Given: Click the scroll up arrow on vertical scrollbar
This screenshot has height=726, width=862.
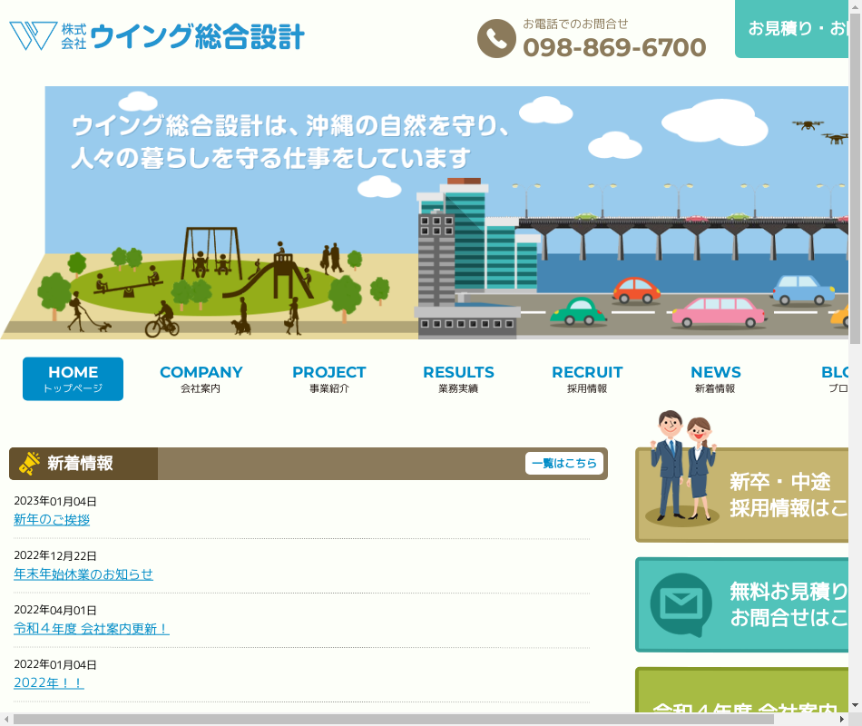Looking at the screenshot, I should tap(855, 6).
